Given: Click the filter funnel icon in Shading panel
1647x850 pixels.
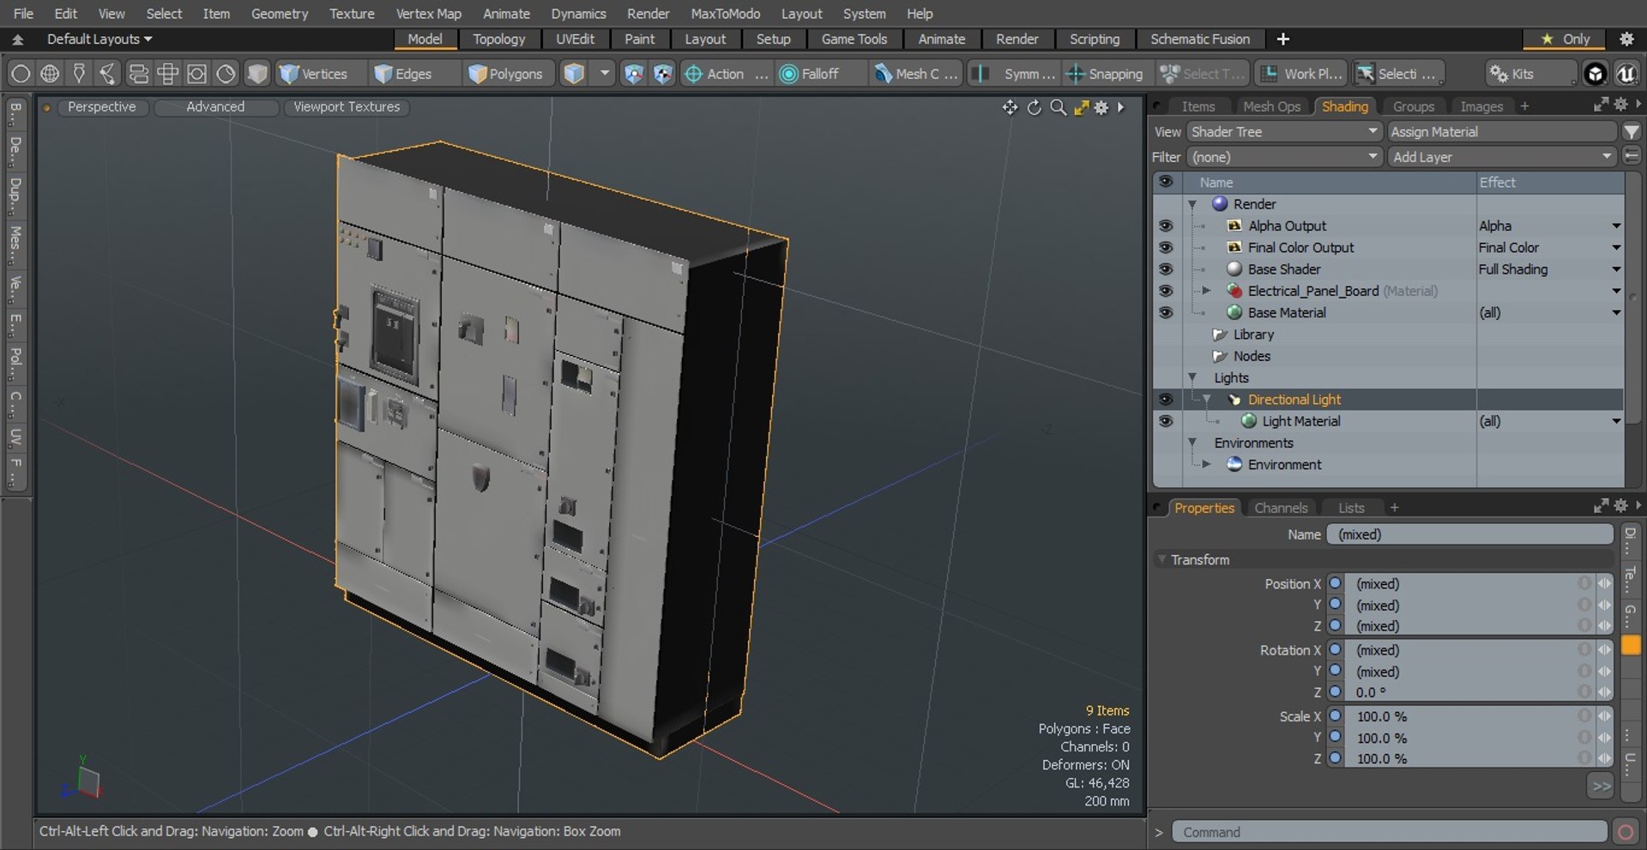Looking at the screenshot, I should [x=1631, y=132].
